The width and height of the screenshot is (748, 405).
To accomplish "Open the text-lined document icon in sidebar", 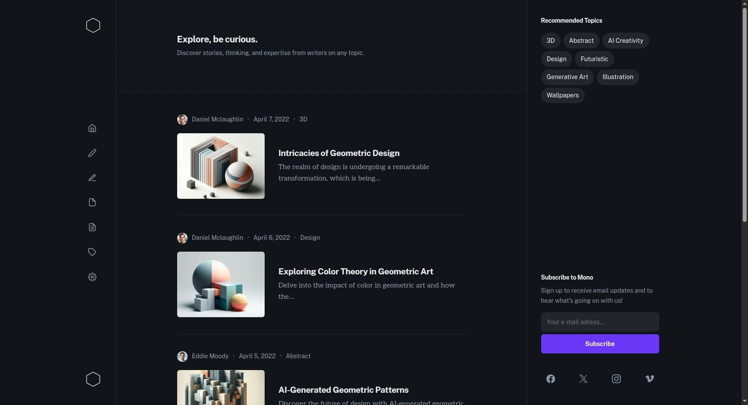I will click(92, 227).
